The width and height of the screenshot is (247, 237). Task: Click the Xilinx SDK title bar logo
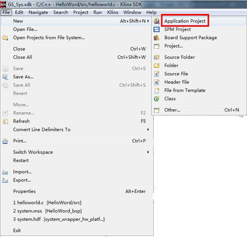coord(3,4)
